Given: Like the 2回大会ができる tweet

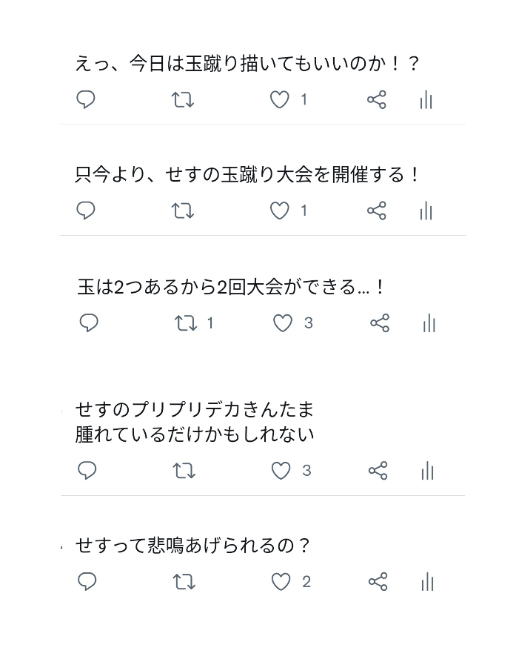Looking at the screenshot, I should (x=283, y=322).
